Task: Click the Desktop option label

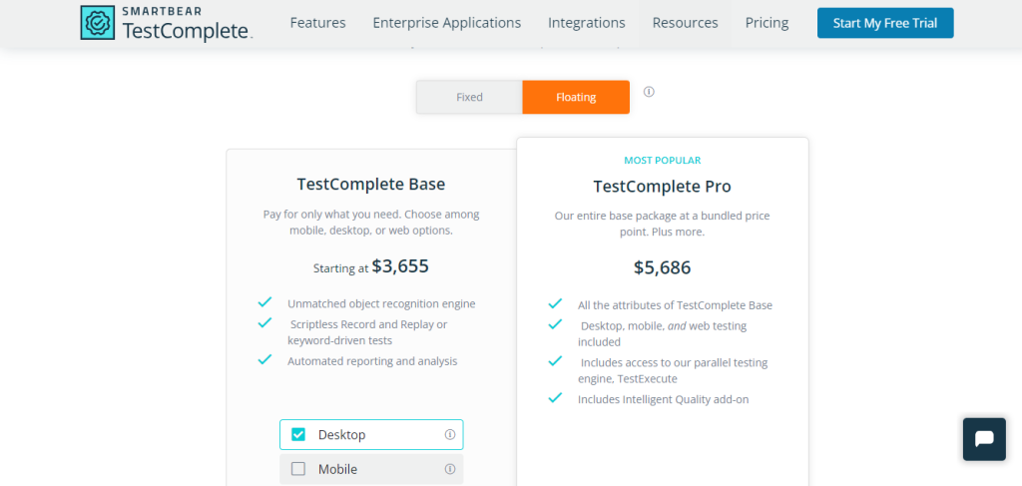Action: [x=342, y=434]
